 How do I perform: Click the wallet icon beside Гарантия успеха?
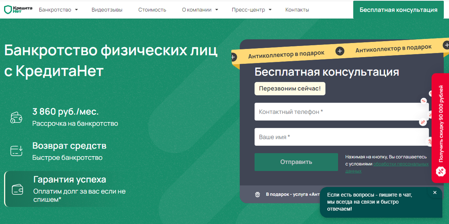[x=17, y=189]
